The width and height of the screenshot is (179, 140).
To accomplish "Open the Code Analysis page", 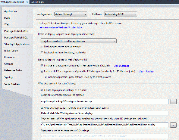I will (x=12, y=84).
